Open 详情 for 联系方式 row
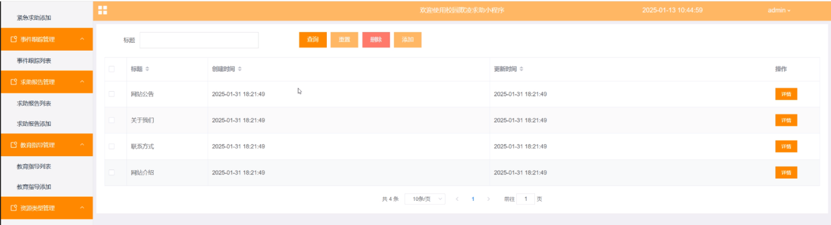Viewport: 831px width, 225px height. click(x=786, y=146)
